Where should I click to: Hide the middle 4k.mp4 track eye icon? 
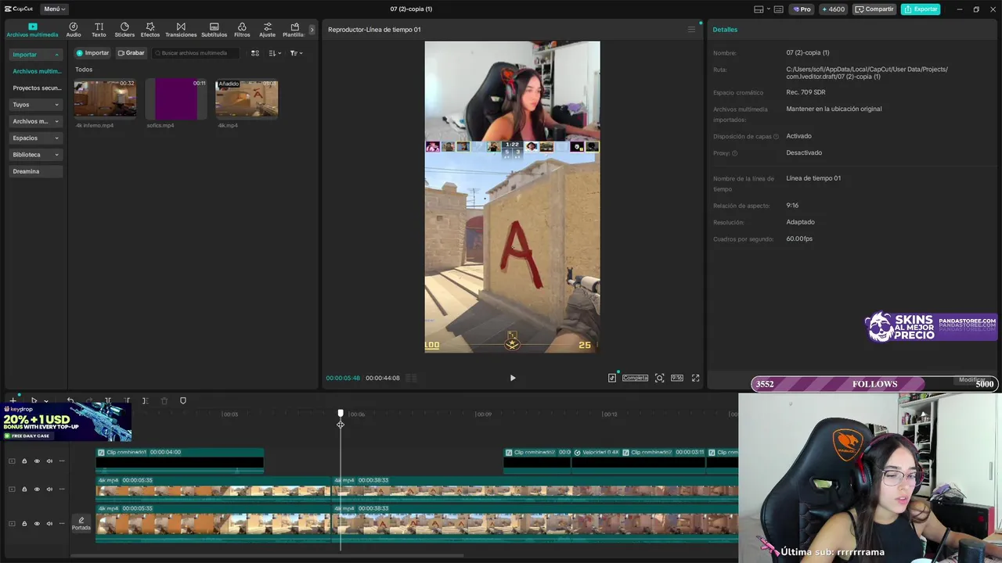coord(37,489)
